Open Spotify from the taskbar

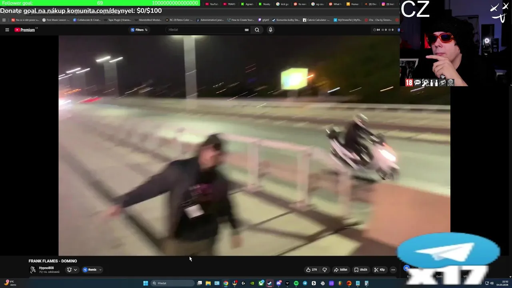[x=296, y=283]
